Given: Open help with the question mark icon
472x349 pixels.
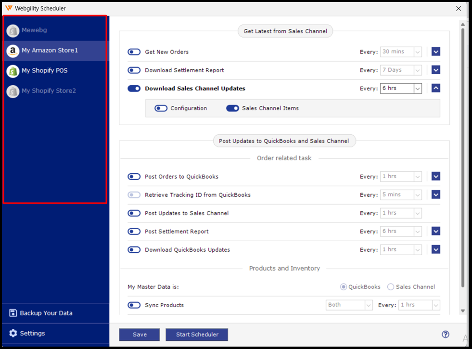Looking at the screenshot, I should pyautogui.click(x=446, y=334).
